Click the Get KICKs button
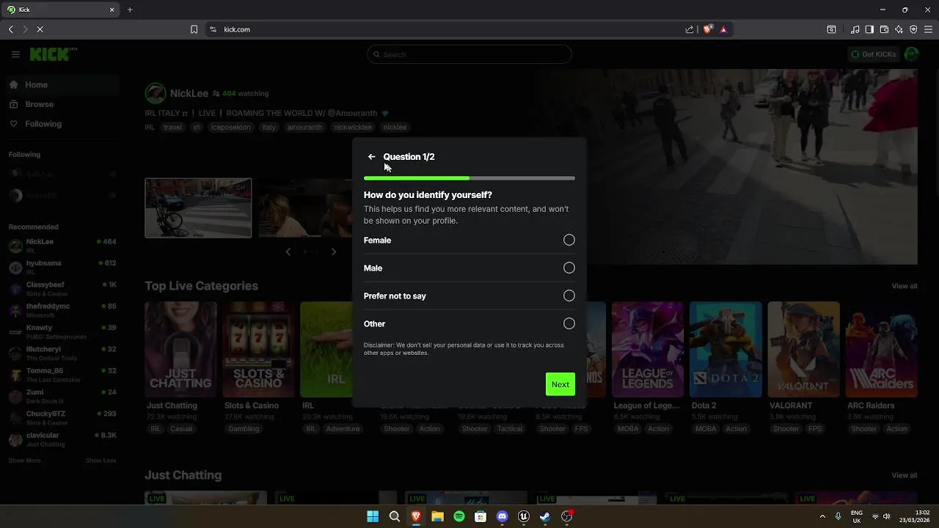 coord(873,54)
